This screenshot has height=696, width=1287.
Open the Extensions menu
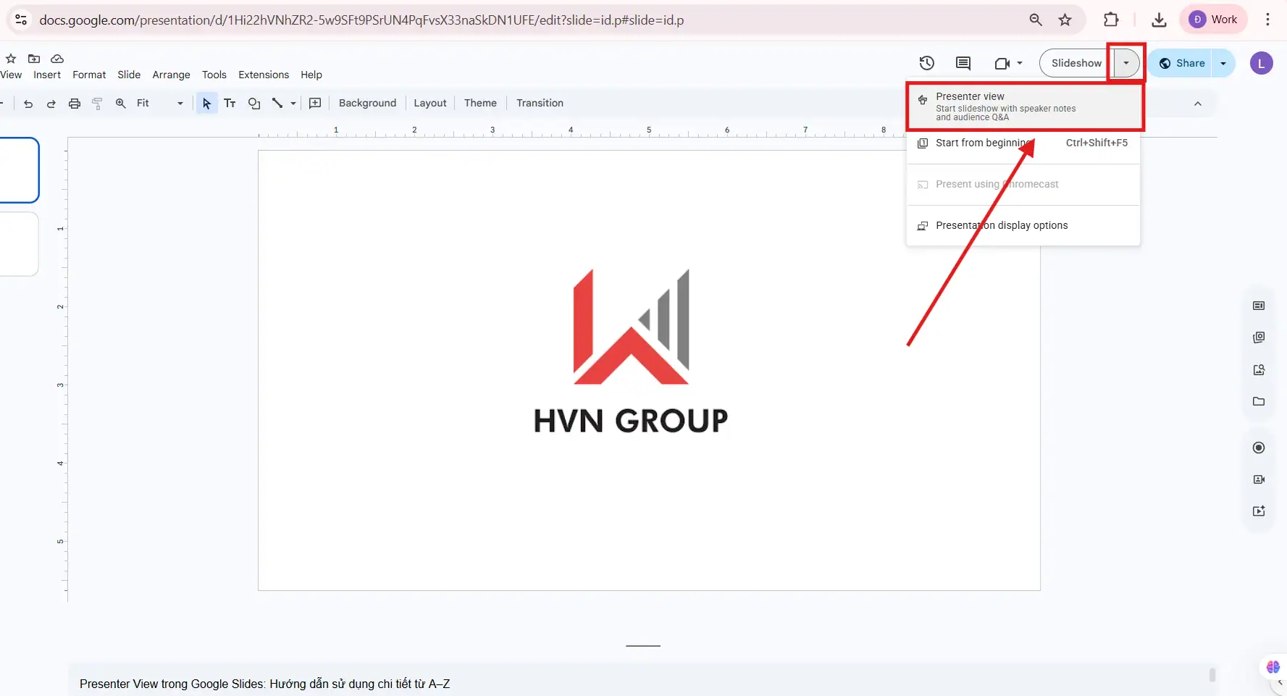263,75
